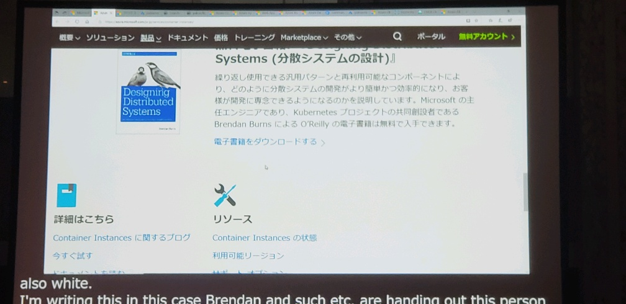
Task: Open reading view icon in address bar
Action: point(468,20)
